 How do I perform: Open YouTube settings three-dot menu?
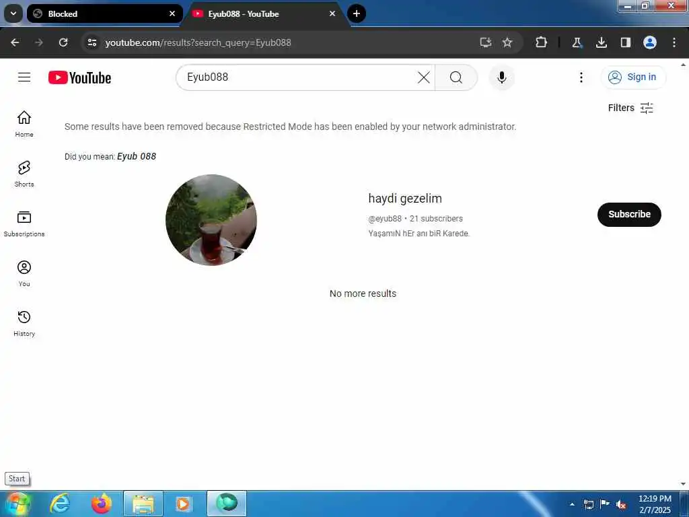[x=581, y=78]
